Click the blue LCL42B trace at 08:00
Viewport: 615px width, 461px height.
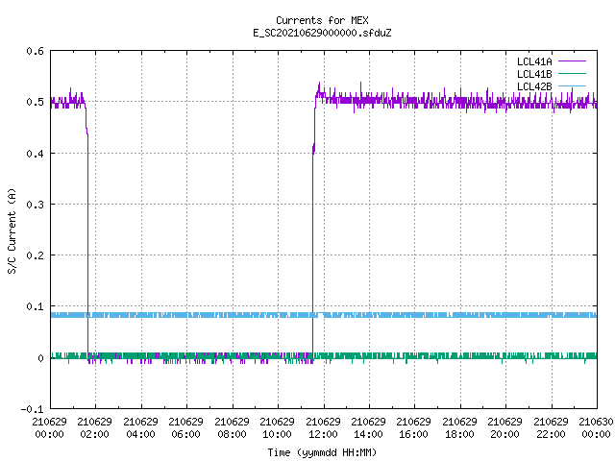pyautogui.click(x=233, y=315)
